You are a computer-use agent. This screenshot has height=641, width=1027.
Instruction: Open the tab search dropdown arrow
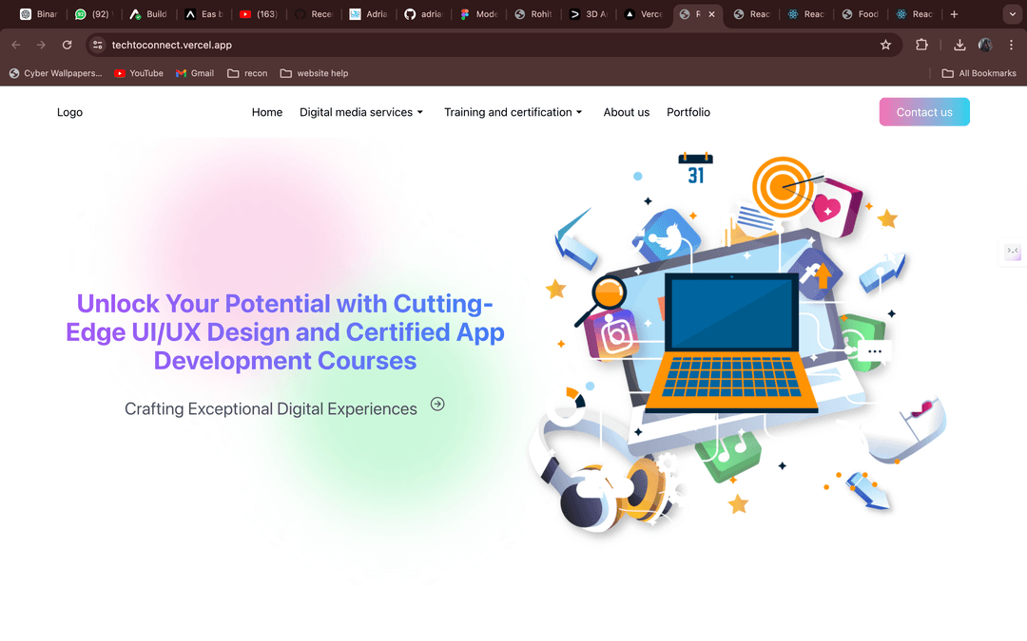1010,14
